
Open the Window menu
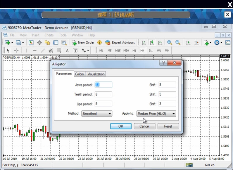click(77, 35)
